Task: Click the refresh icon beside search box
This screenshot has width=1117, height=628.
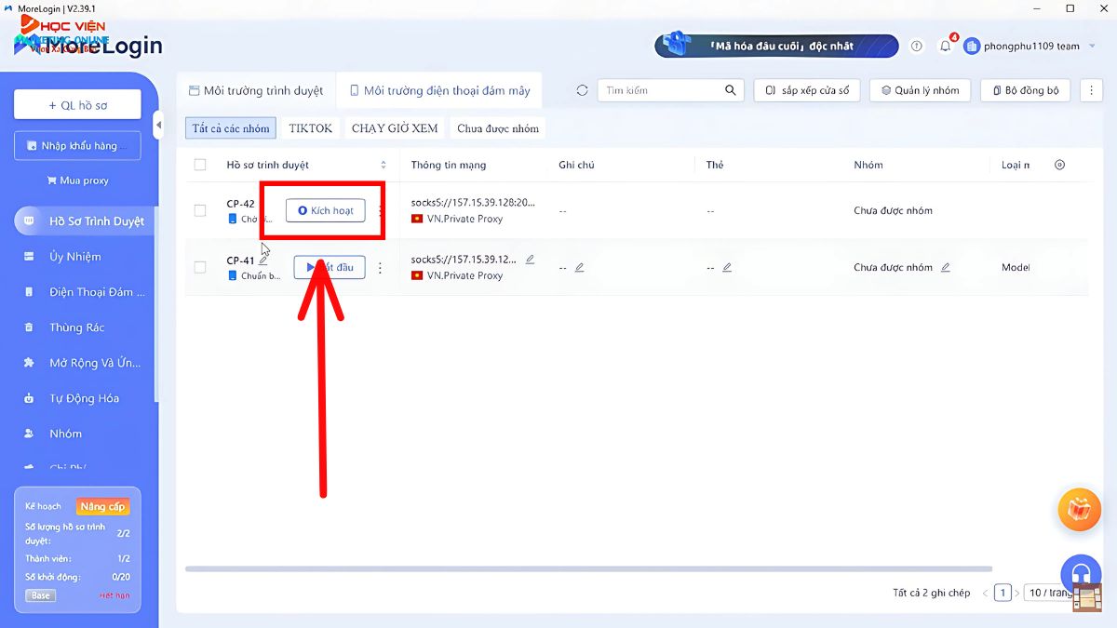Action: pyautogui.click(x=583, y=90)
